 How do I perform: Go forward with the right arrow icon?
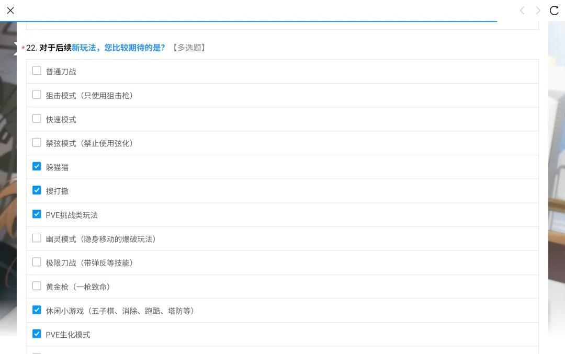point(538,10)
